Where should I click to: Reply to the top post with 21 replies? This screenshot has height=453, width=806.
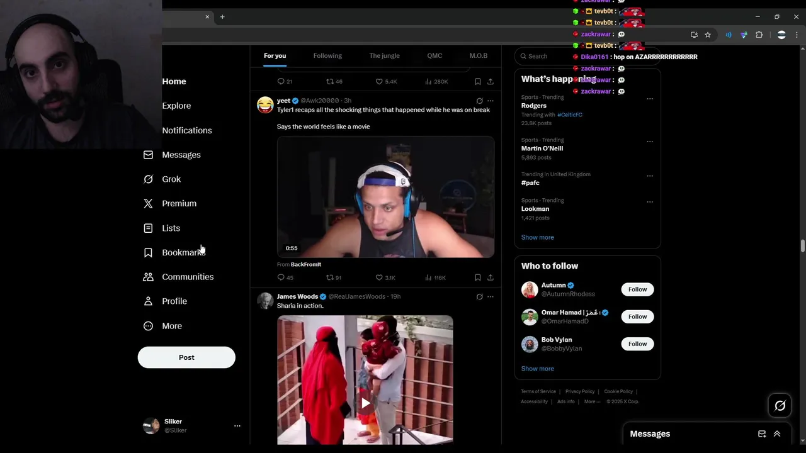click(285, 82)
